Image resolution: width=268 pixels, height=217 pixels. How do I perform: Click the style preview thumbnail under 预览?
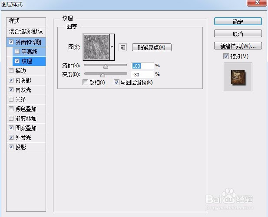[238, 77]
